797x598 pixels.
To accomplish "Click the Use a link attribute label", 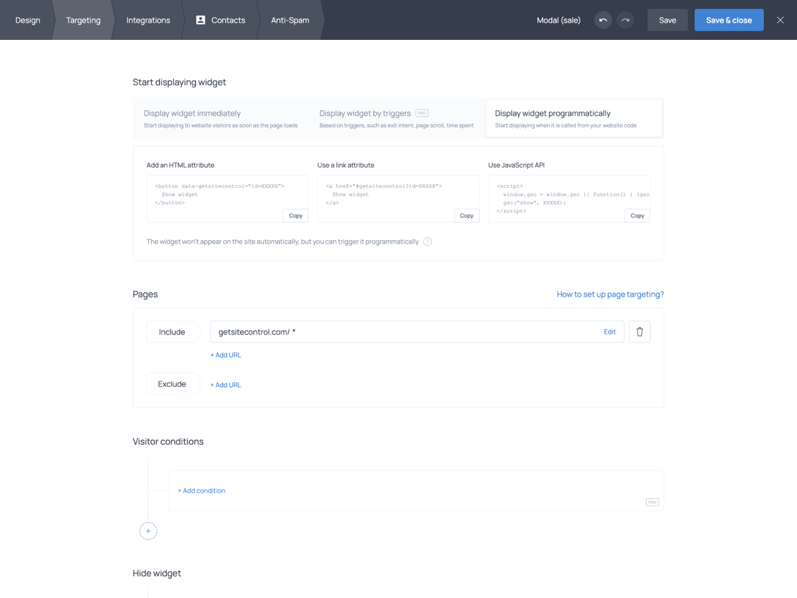I will coord(346,165).
